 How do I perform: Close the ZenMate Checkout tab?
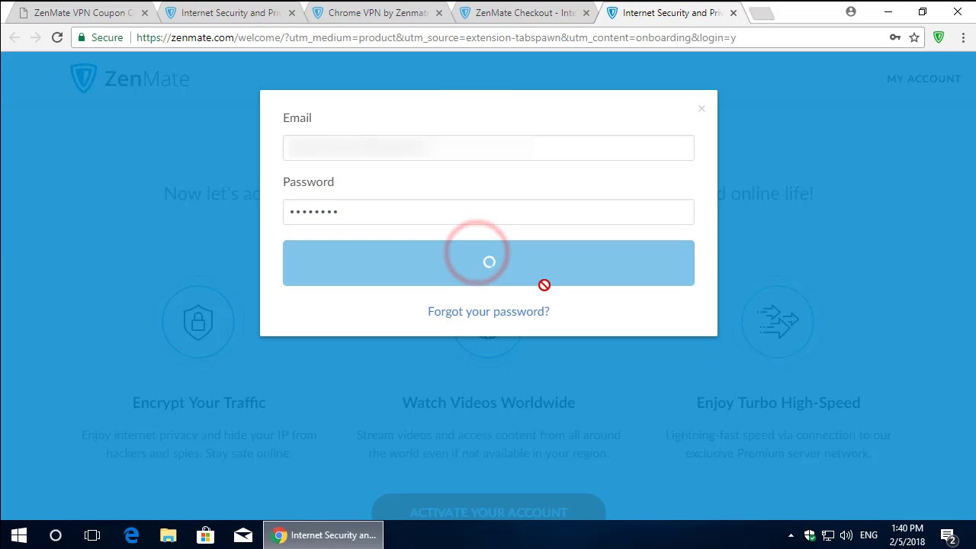point(586,13)
